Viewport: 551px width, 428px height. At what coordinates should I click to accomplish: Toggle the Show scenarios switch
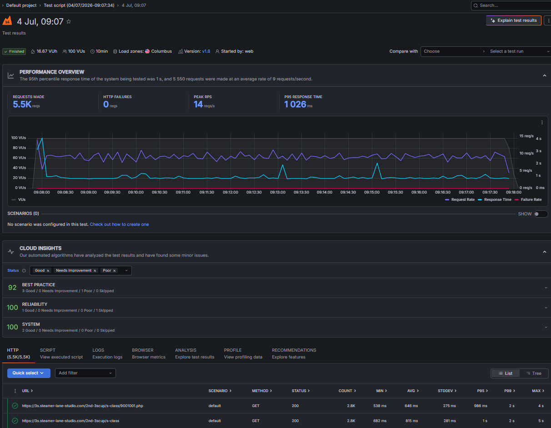(x=541, y=214)
